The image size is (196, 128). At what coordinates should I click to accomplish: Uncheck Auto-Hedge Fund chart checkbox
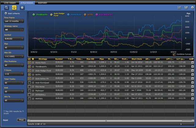pos(29,71)
